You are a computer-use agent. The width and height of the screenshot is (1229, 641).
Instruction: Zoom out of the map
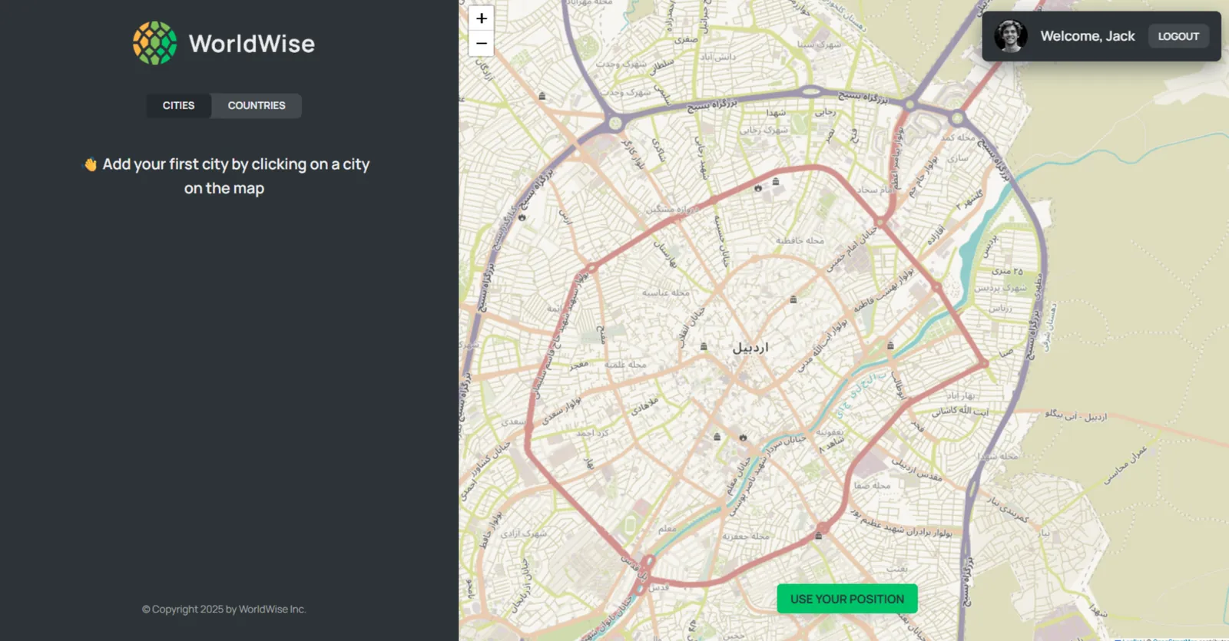point(482,43)
